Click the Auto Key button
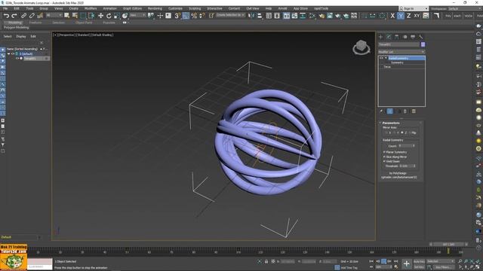This screenshot has height=271, width=483. [x=419, y=261]
